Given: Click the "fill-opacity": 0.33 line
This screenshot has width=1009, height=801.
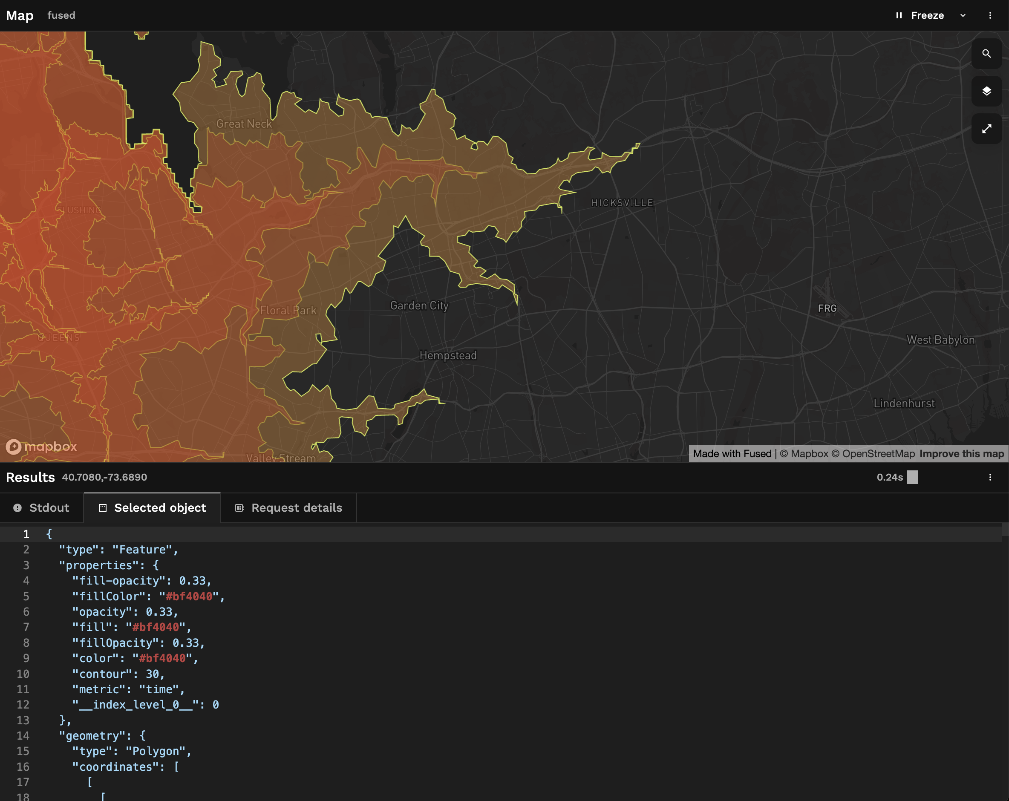Looking at the screenshot, I should pos(142,581).
